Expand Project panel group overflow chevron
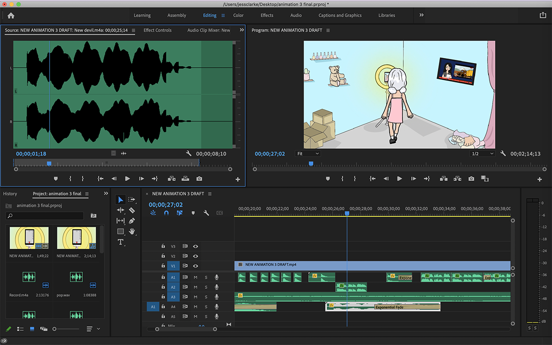 pyautogui.click(x=106, y=193)
